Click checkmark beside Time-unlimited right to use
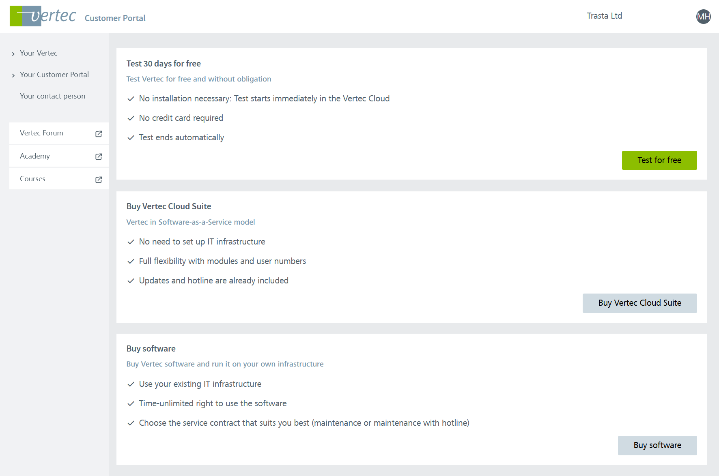 [131, 404]
